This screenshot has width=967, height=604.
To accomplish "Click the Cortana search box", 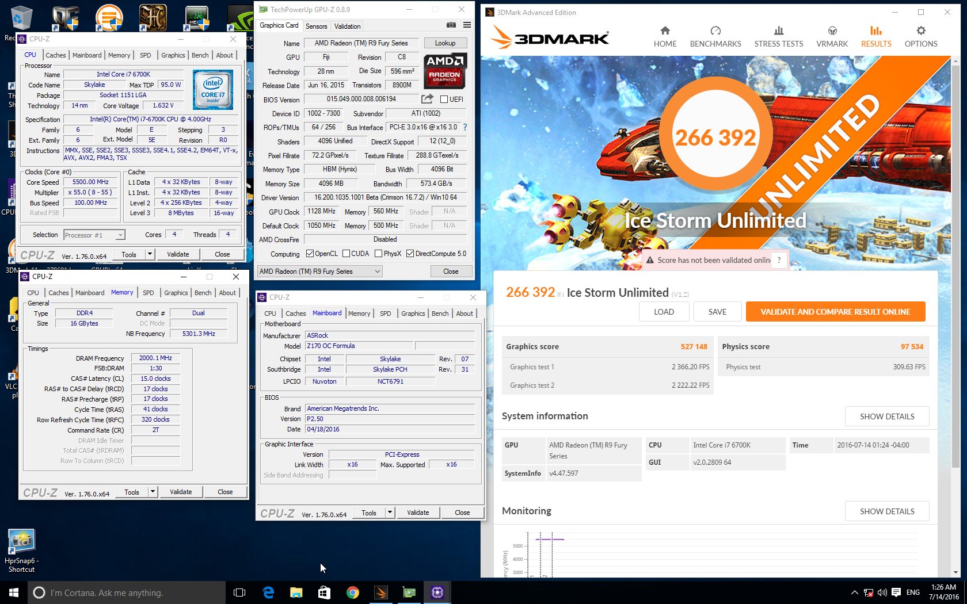I will coord(127,592).
